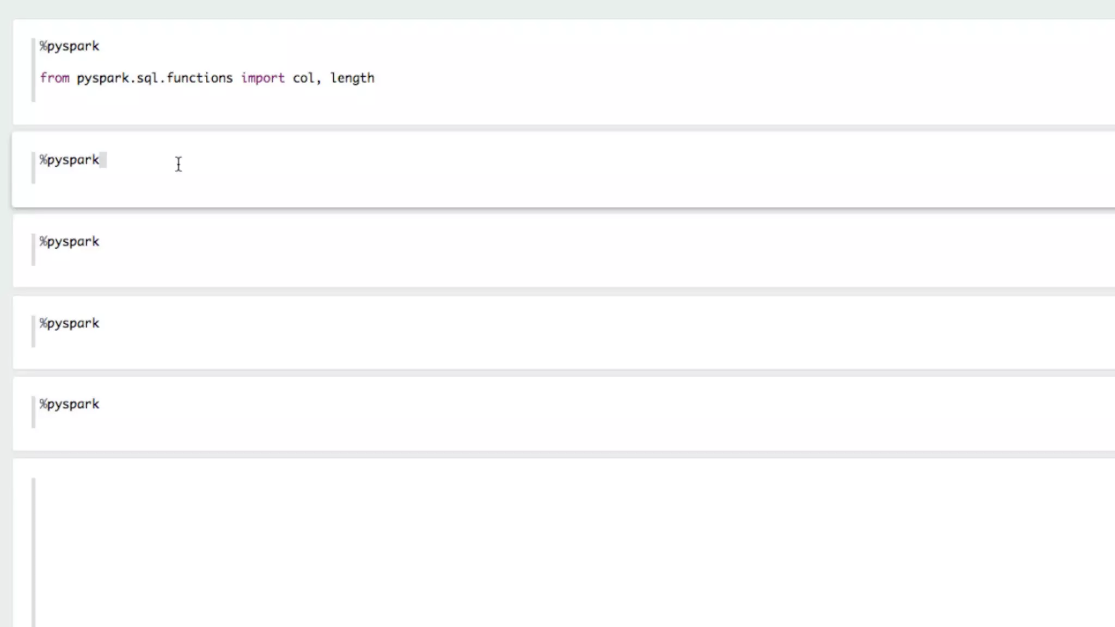Click the 'from' keyword in the import line
1115x627 pixels.
54,78
